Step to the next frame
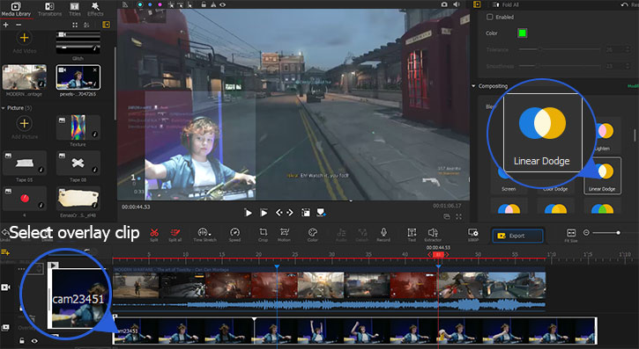This screenshot has width=639, height=349. (290, 213)
